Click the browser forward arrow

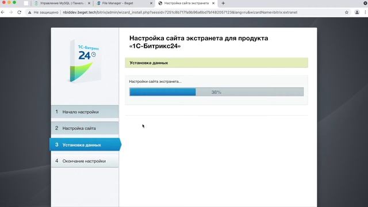coord(11,12)
